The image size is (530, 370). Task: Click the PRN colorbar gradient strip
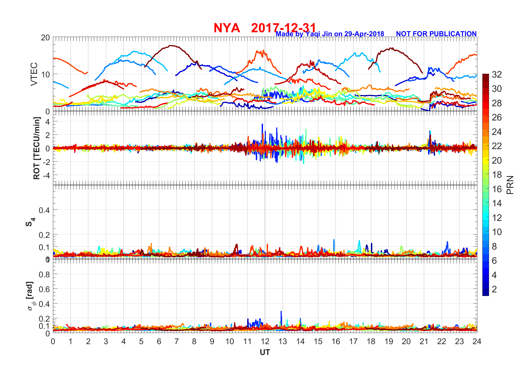[x=486, y=185]
